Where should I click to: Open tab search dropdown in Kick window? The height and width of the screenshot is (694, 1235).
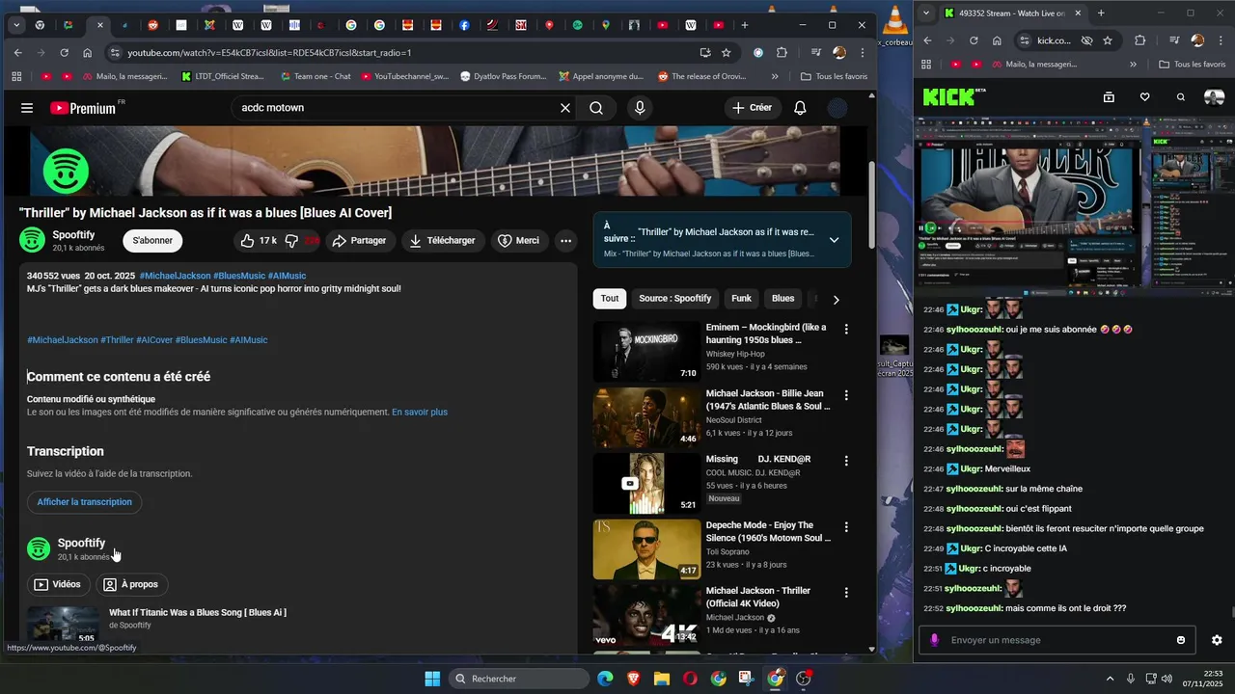pos(927,13)
